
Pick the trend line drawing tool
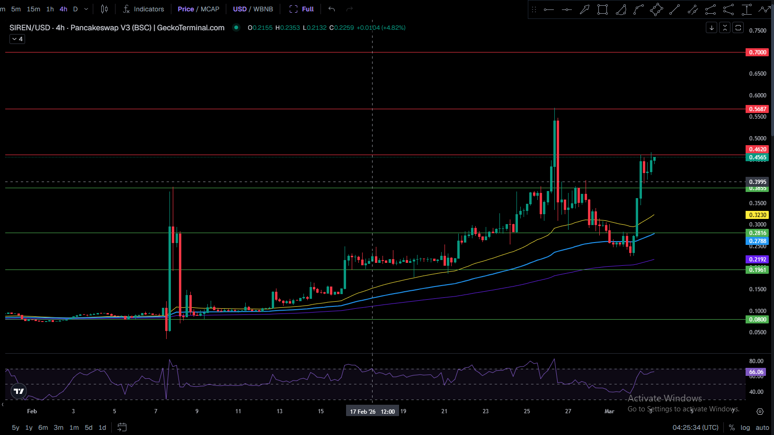675,9
